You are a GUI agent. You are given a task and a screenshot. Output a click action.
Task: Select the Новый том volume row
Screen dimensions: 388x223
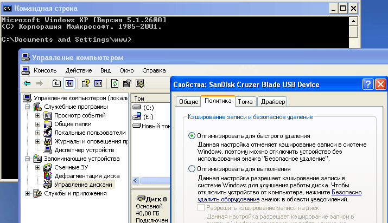pyautogui.click(x=151, y=126)
